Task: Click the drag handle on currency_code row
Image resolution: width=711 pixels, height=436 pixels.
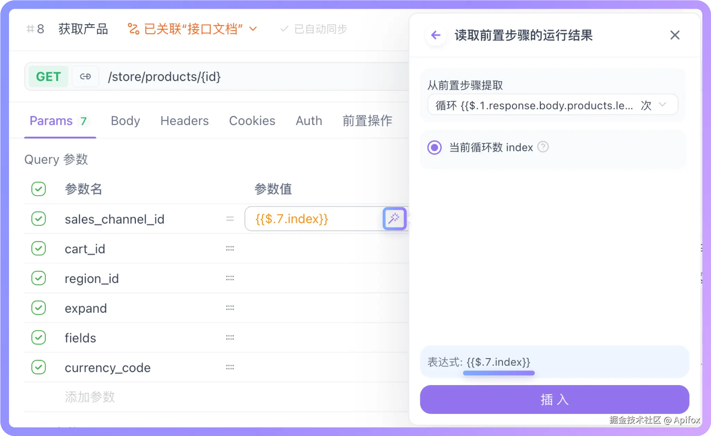Action: pos(230,367)
